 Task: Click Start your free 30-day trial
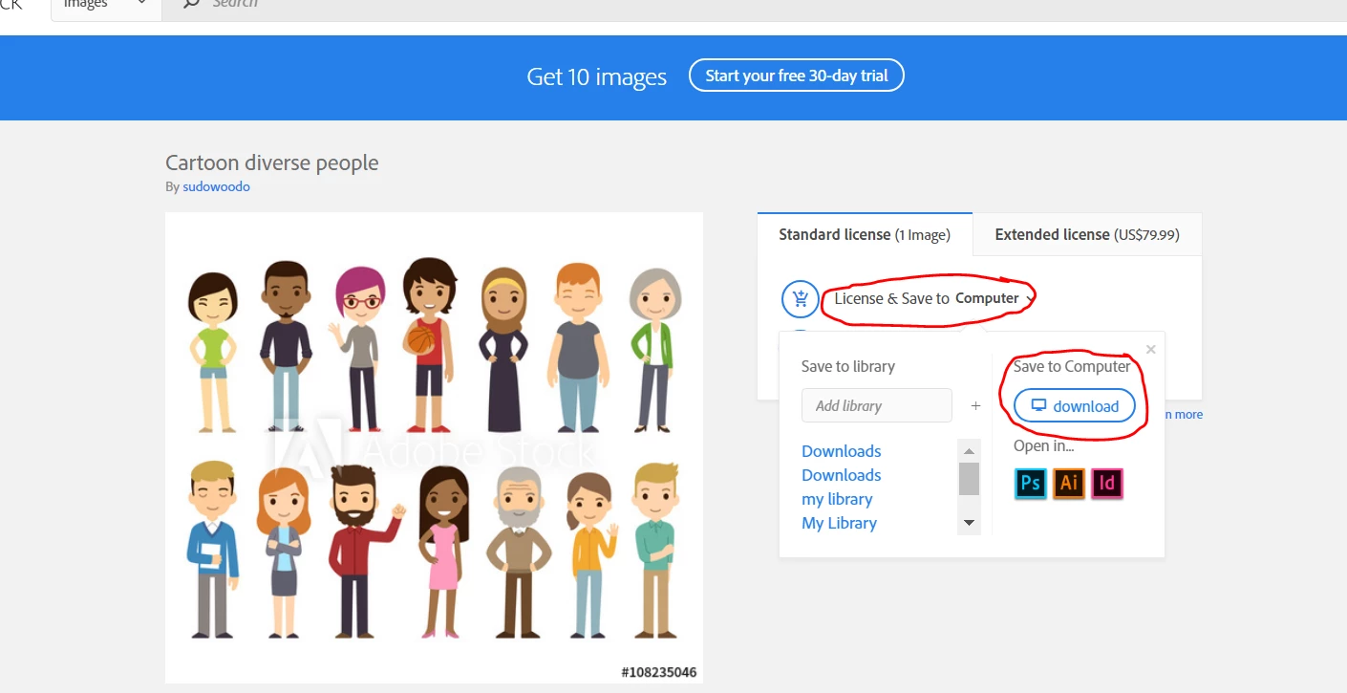tap(797, 76)
